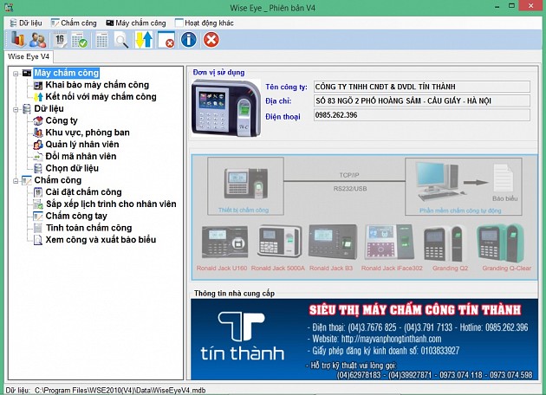Viewport: 546px width, 395px height.
Task: Click the Địa chỉ address field
Action: pyautogui.click(x=422, y=101)
